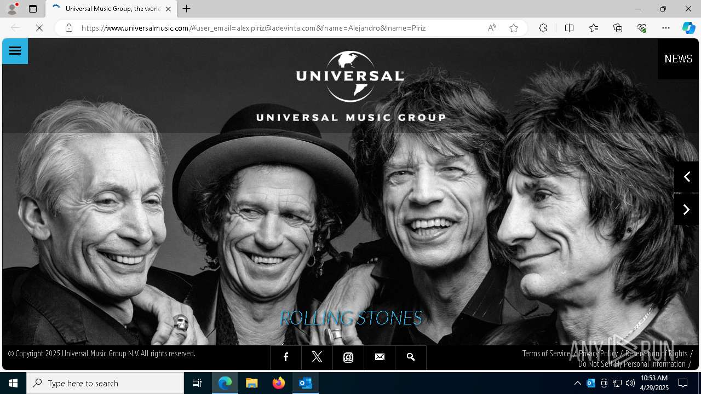The image size is (701, 394).
Task: Open the clock showing 10:53 AM
Action: tap(654, 383)
